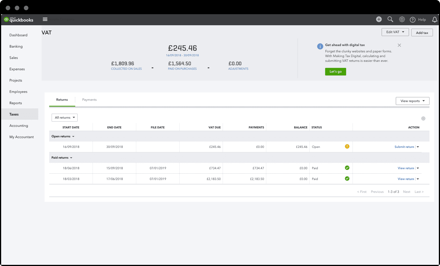Open the All returns filter dropdown
The height and width of the screenshot is (266, 440).
click(x=64, y=117)
